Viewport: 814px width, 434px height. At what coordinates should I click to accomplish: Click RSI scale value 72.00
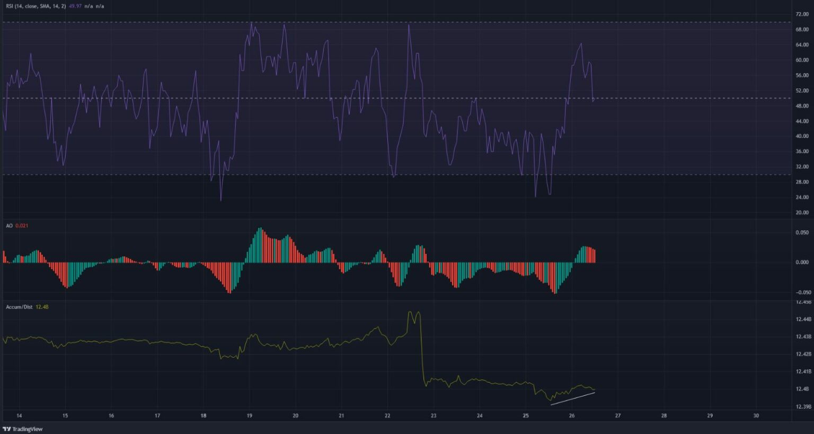tap(802, 14)
